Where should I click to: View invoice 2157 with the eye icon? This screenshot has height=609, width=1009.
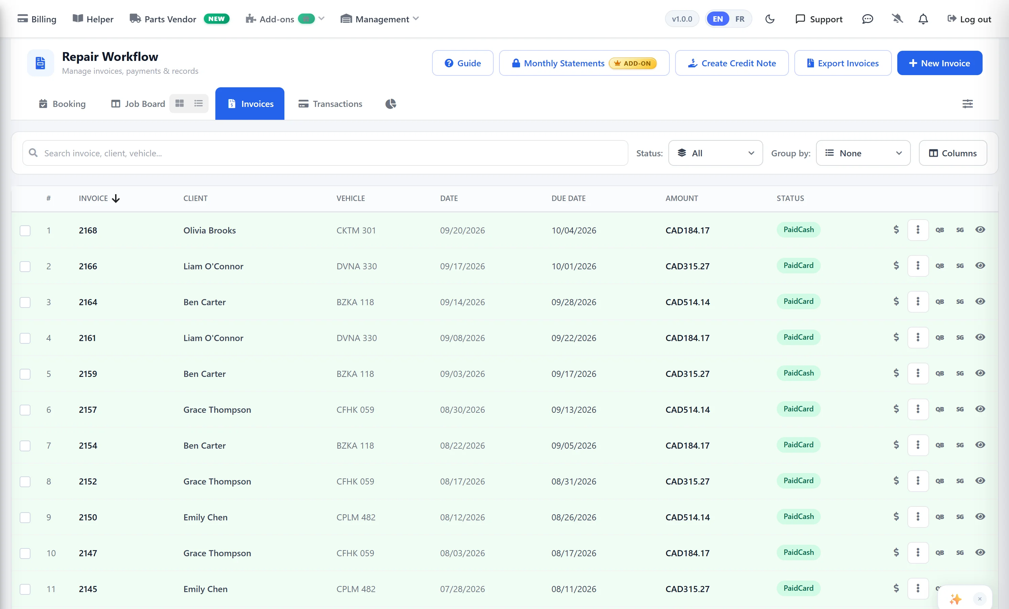[980, 409]
